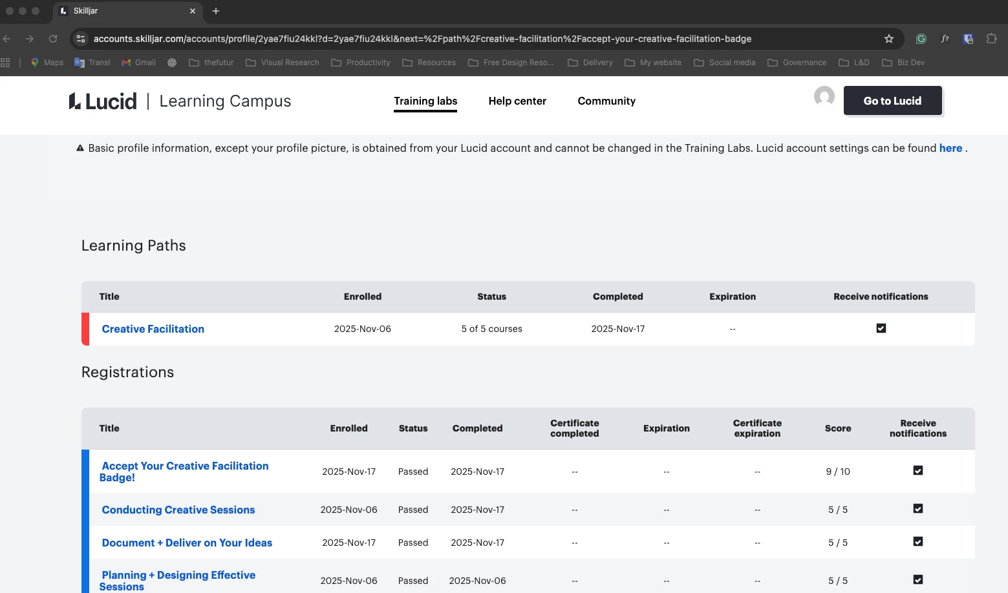1008x593 pixels.
Task: Bookmark this page with the star icon
Action: coord(889,39)
